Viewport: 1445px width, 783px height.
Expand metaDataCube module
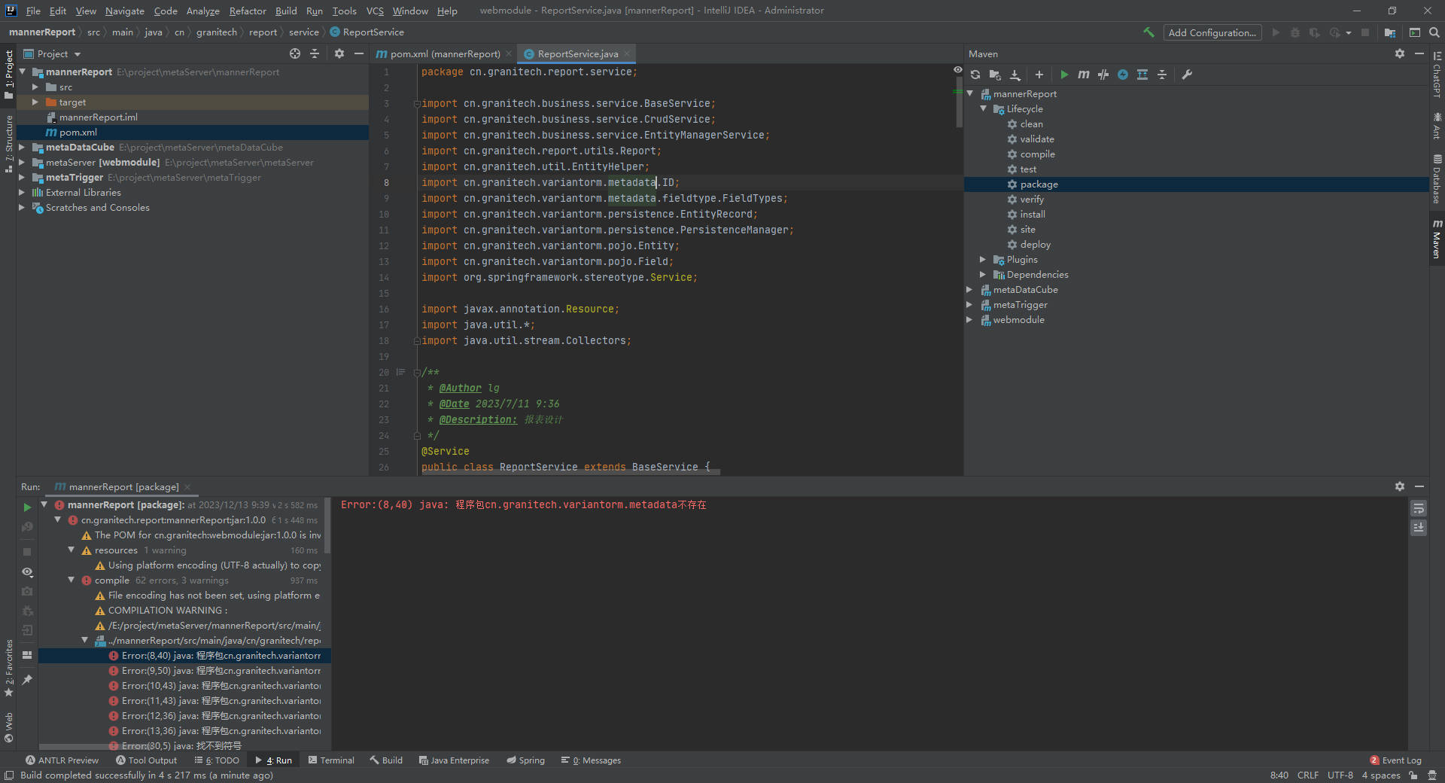[x=21, y=148]
